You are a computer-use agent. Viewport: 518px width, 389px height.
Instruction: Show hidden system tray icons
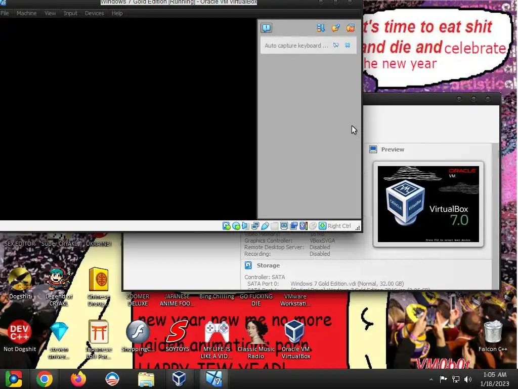click(x=431, y=379)
